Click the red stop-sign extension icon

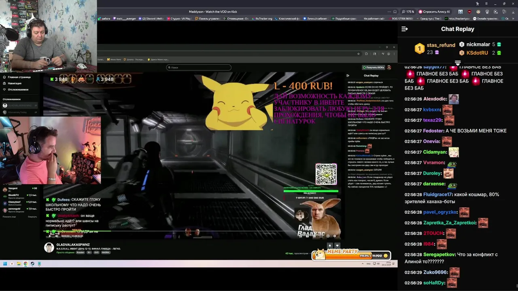469,12
